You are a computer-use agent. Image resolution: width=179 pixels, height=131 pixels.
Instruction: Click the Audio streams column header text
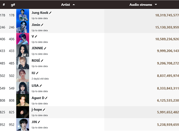tap(141, 5)
